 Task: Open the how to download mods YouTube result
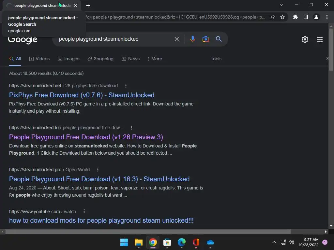click(101, 220)
